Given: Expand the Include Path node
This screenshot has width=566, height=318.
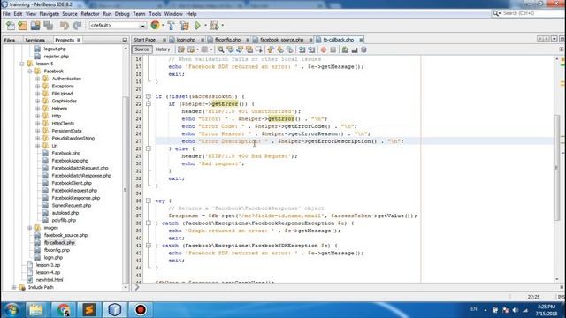Looking at the screenshot, I should click(x=14, y=287).
